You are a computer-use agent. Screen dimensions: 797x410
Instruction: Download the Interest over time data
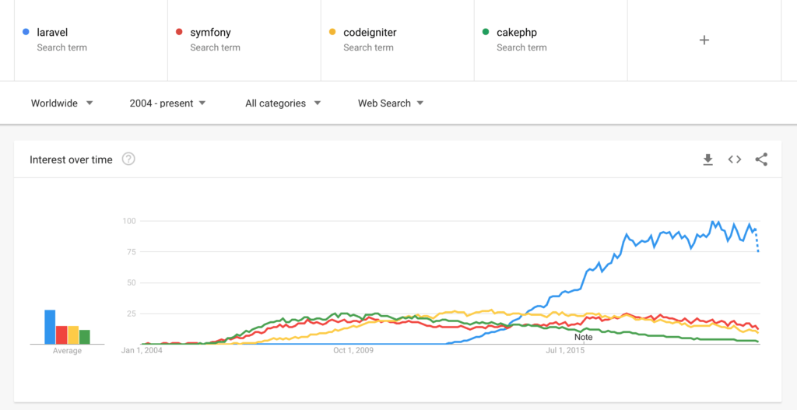707,159
